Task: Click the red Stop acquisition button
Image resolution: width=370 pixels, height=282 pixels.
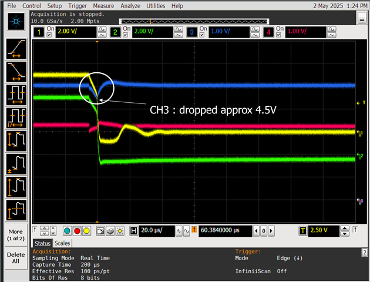Action: click(77, 231)
